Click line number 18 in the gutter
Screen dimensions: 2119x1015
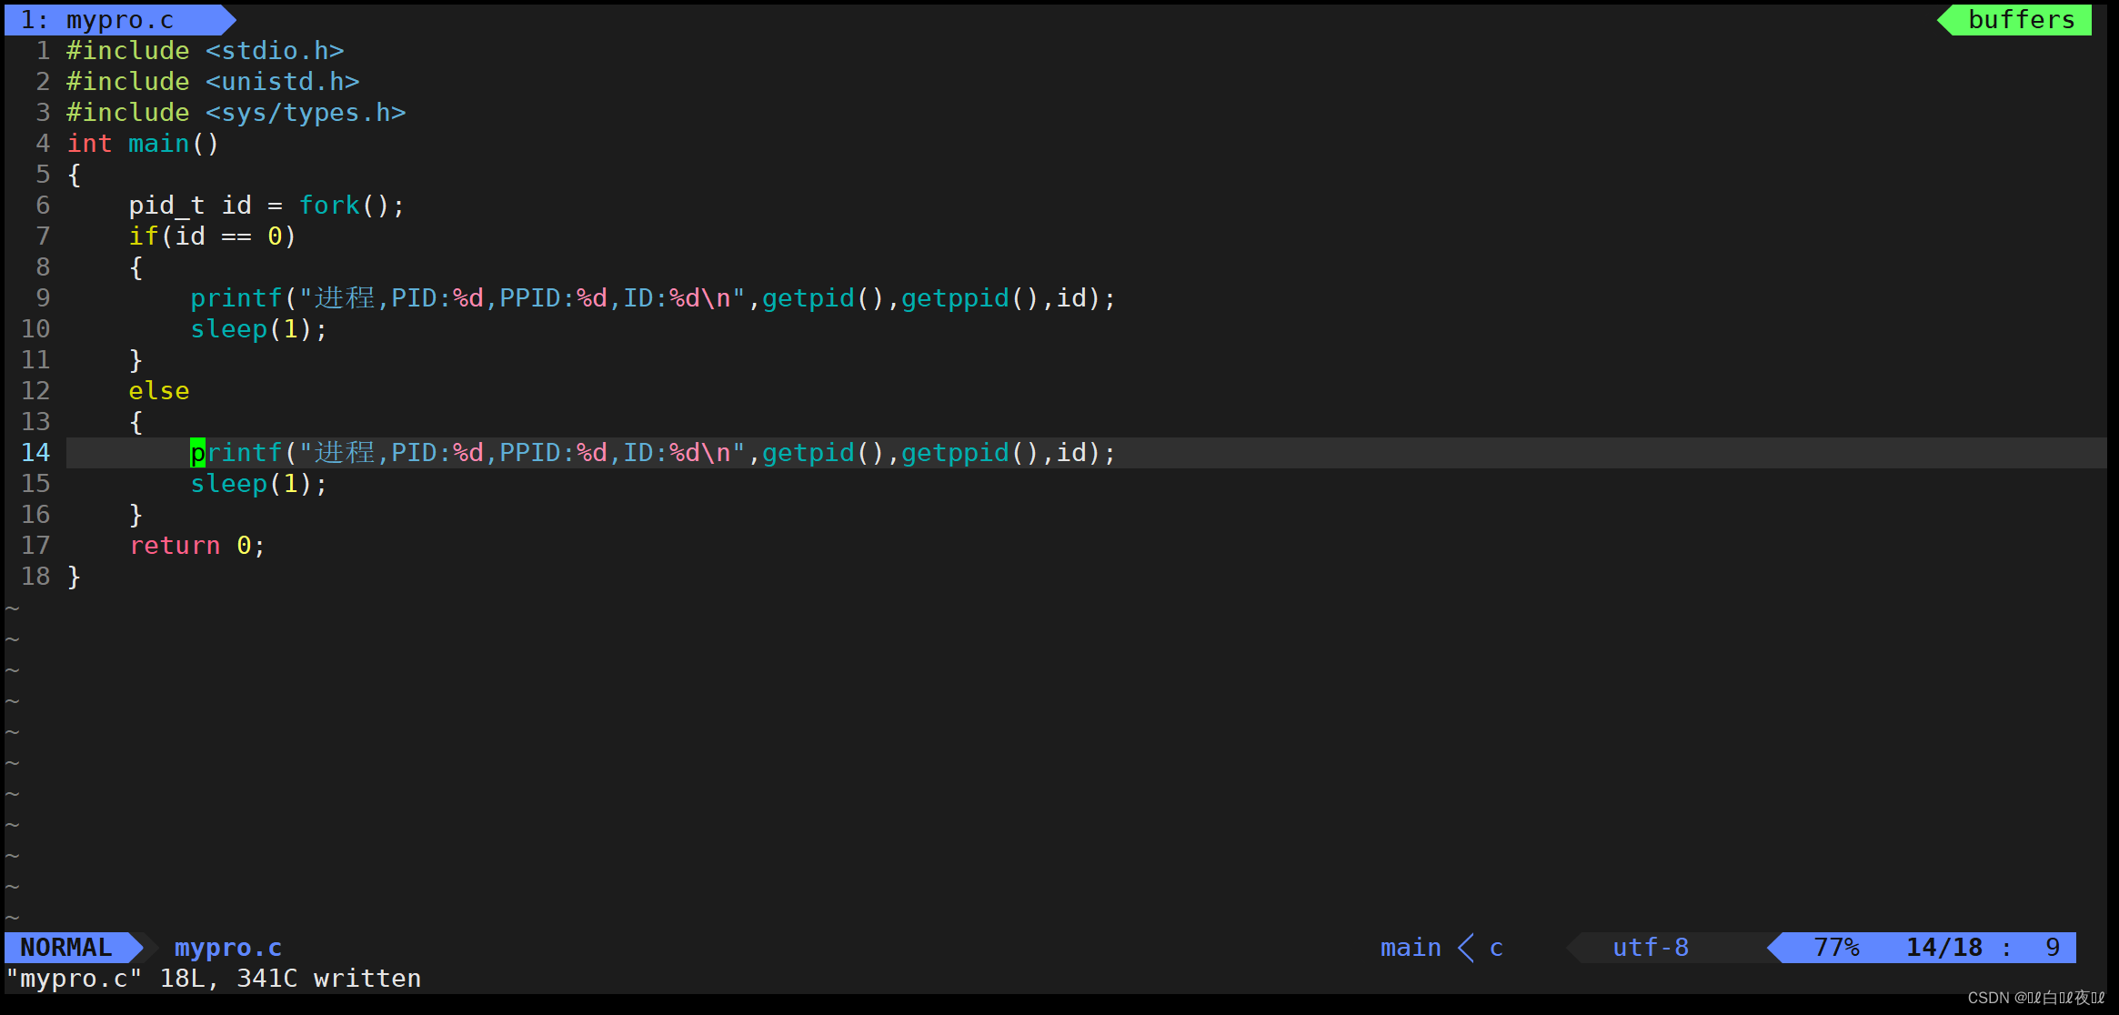pos(35,577)
